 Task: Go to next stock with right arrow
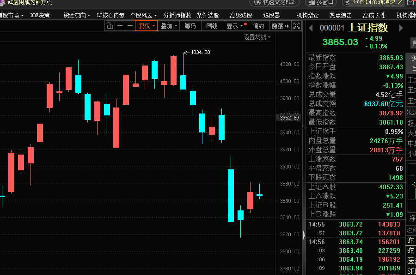401,28
